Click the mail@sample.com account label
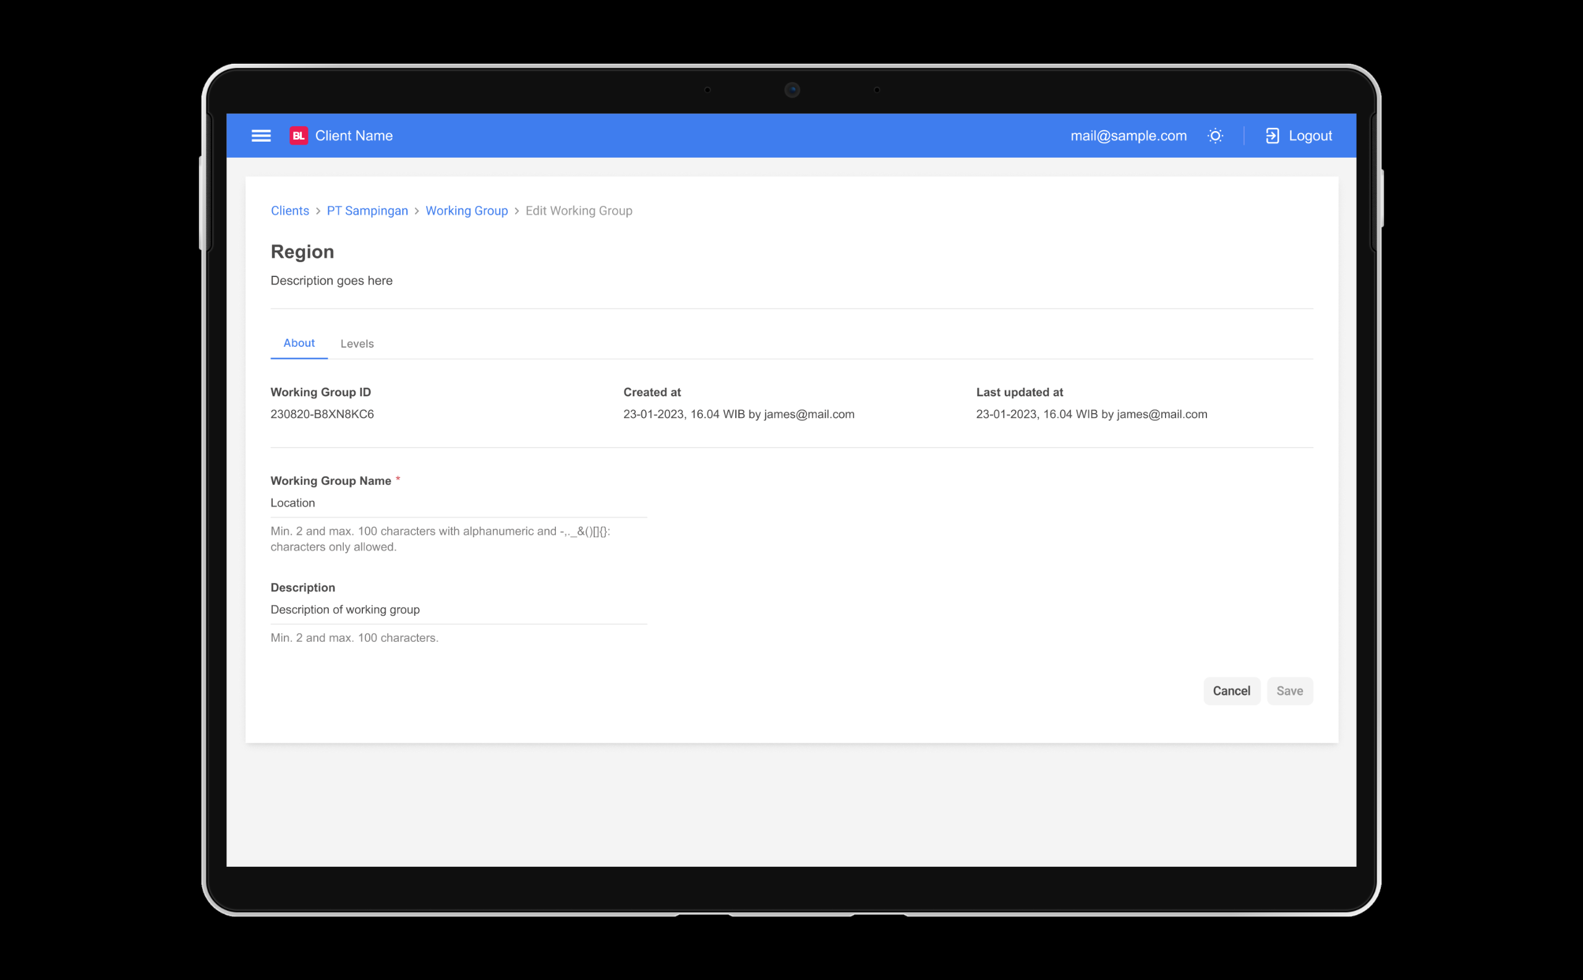 (1128, 135)
